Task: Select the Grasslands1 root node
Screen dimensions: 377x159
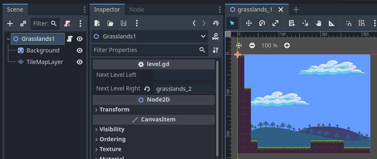Action: coord(38,39)
